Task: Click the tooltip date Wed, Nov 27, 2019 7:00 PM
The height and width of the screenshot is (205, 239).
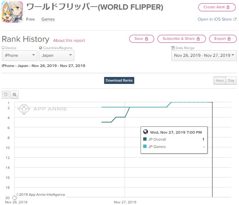Action: [176, 132]
